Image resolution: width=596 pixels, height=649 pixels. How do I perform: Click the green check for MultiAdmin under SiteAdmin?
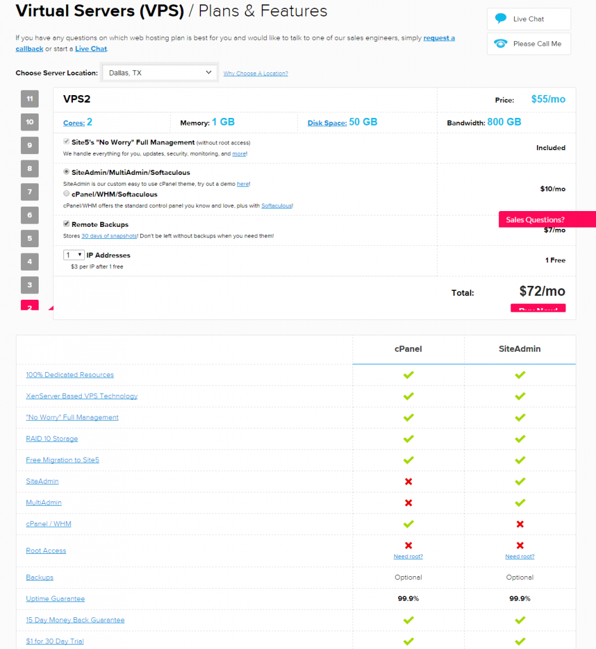pos(520,503)
